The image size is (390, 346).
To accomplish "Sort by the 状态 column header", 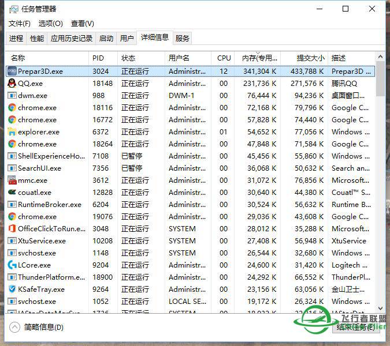I will coord(141,58).
